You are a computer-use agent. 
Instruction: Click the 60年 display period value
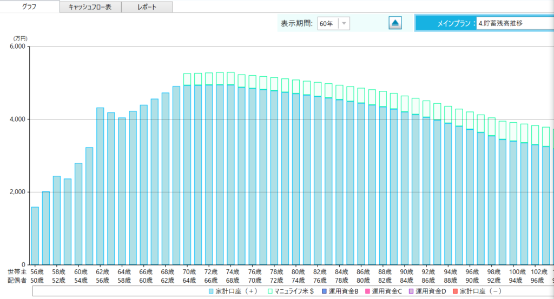point(326,23)
